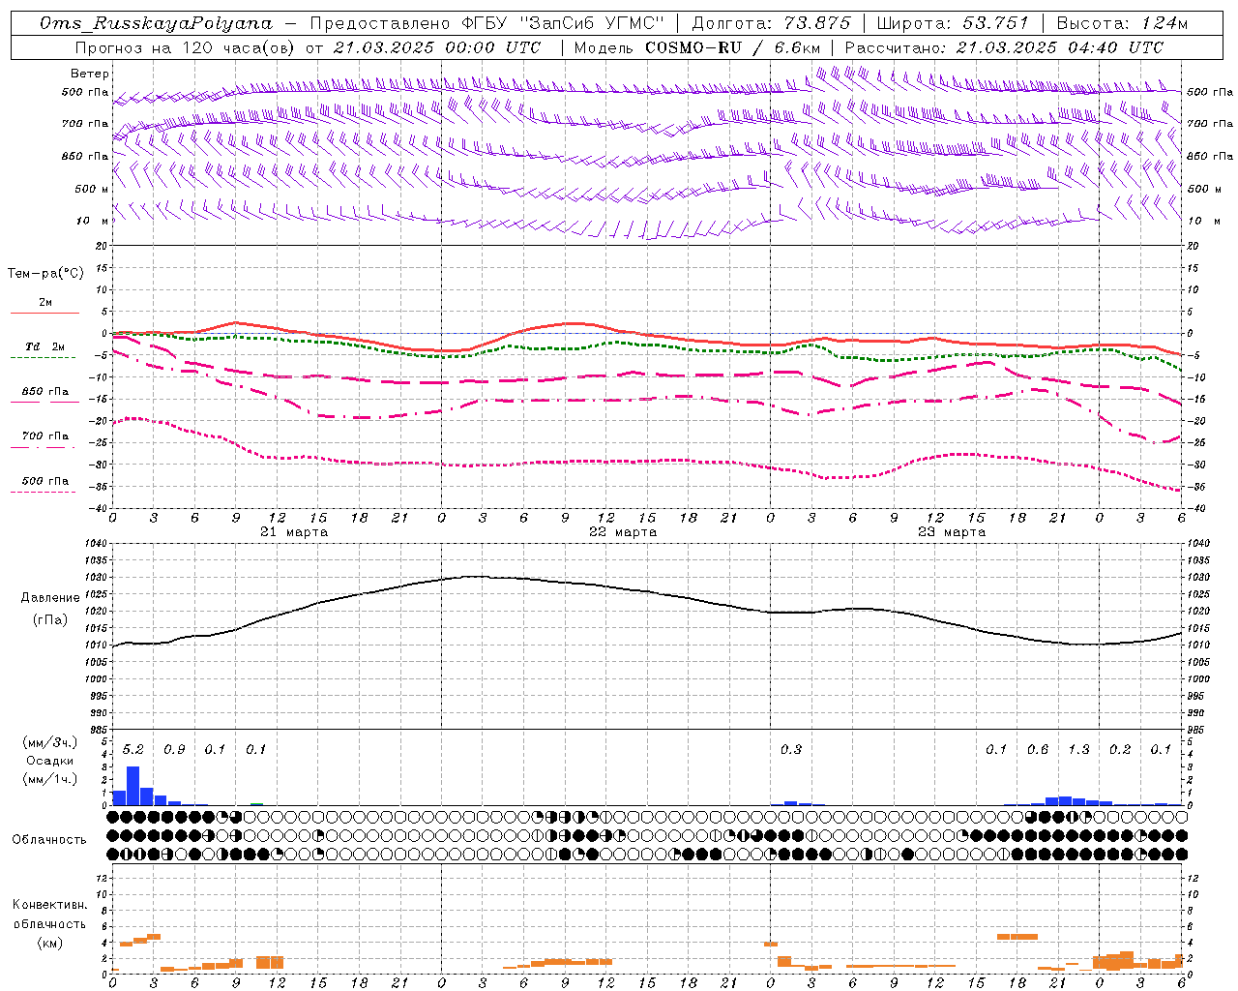Click the 850 гПа temperature legend entry
1238x991 pixels.
(x=45, y=392)
